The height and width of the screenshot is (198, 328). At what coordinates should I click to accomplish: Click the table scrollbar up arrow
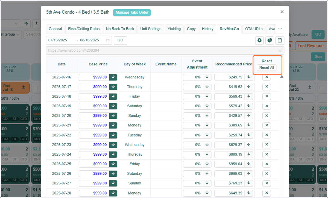pos(282,77)
